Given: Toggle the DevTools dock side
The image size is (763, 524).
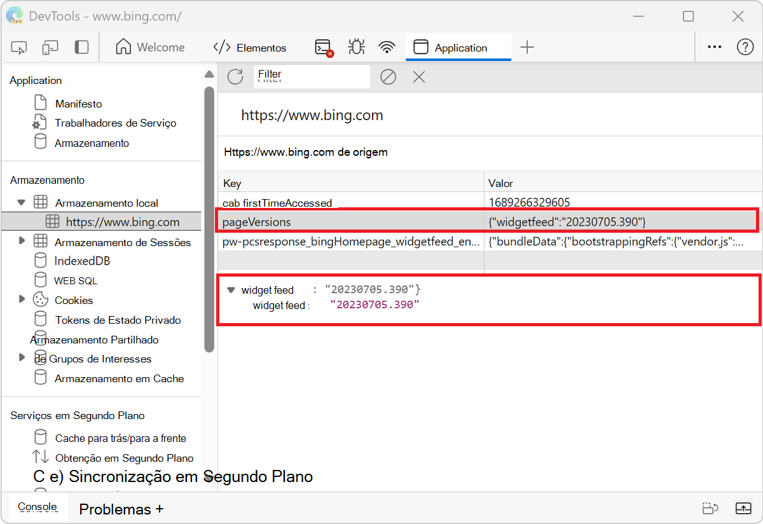Looking at the screenshot, I should pos(81,47).
